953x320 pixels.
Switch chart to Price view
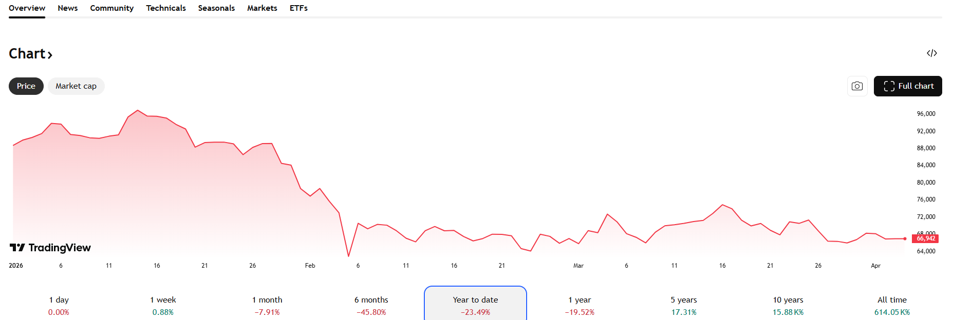[26, 86]
